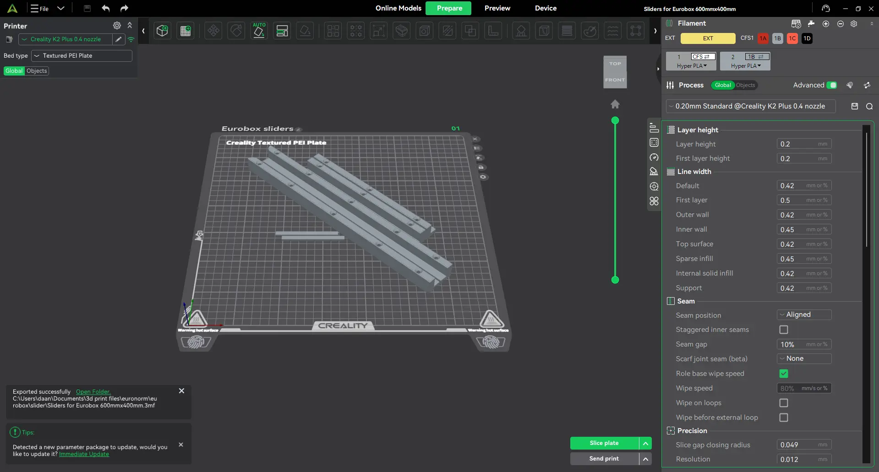The image size is (879, 472).
Task: Select Objects under Bed type
Action: (37, 71)
